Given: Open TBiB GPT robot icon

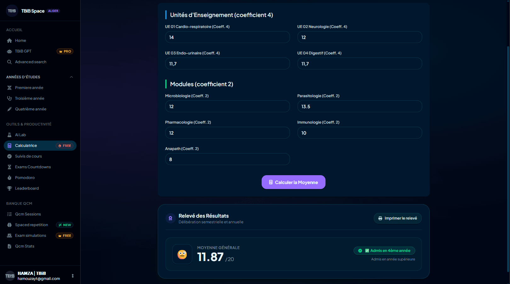Looking at the screenshot, I should 9,51.
